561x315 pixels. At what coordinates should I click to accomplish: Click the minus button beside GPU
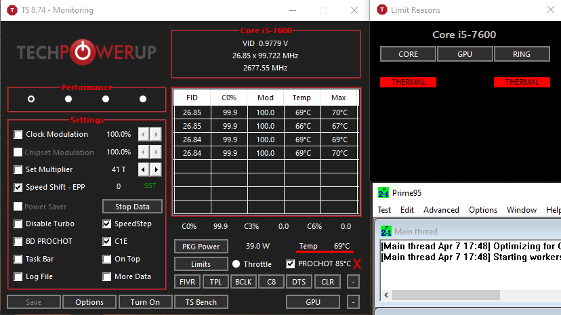(353, 302)
